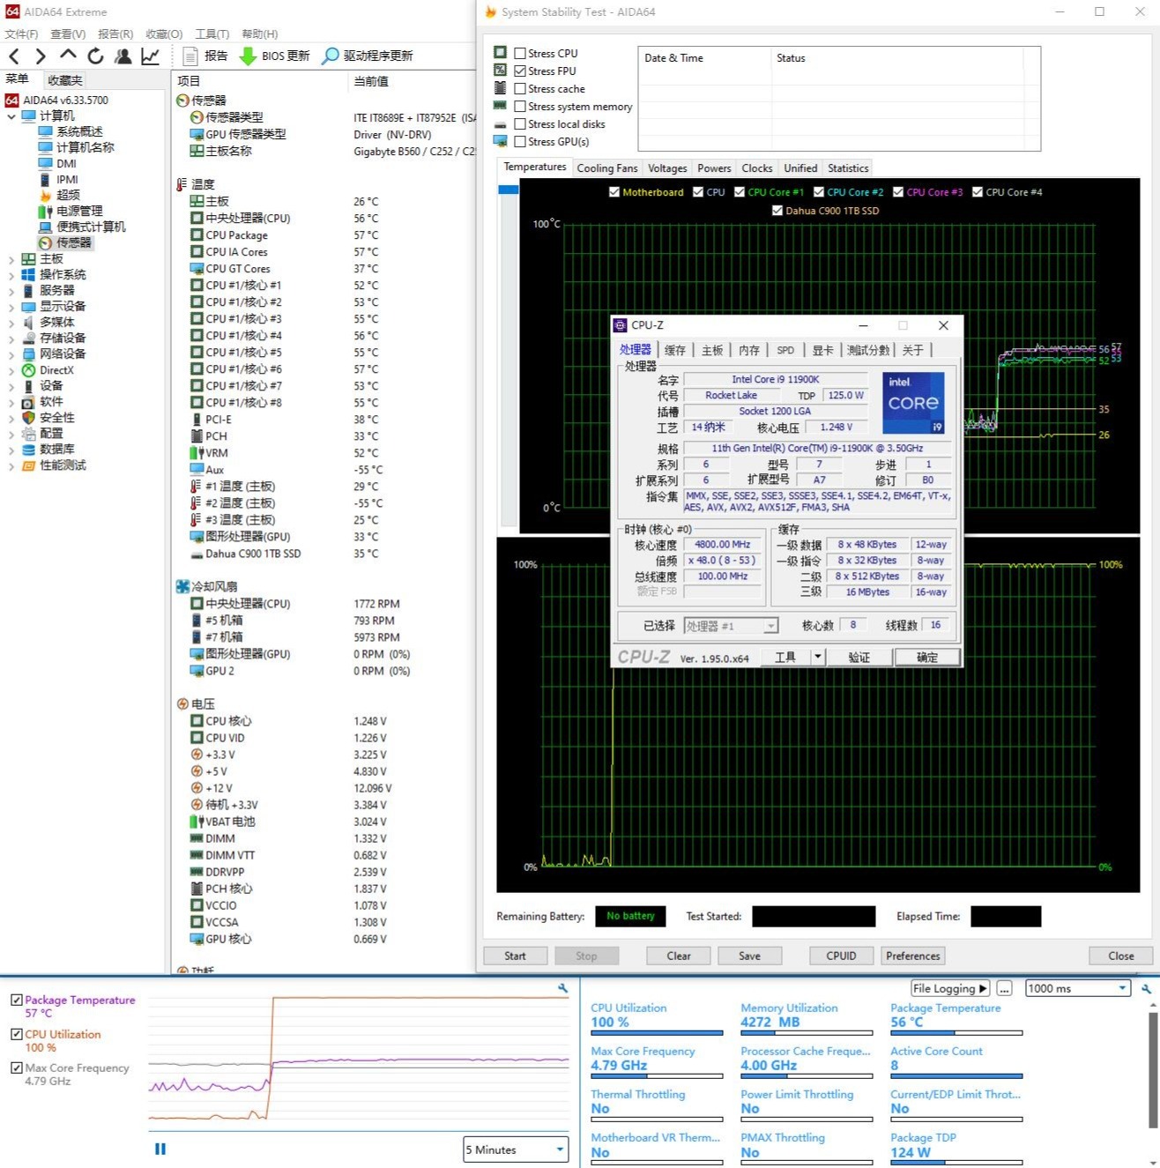1160x1168 pixels.
Task: Click the driver update magnifier icon
Action: pyautogui.click(x=330, y=56)
